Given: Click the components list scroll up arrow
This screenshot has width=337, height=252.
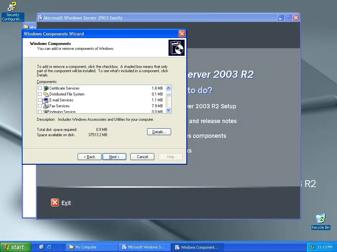Looking at the screenshot, I should 168,88.
